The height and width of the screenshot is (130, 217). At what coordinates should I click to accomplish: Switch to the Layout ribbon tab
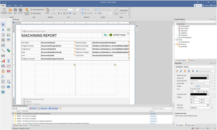tap(9, 5)
